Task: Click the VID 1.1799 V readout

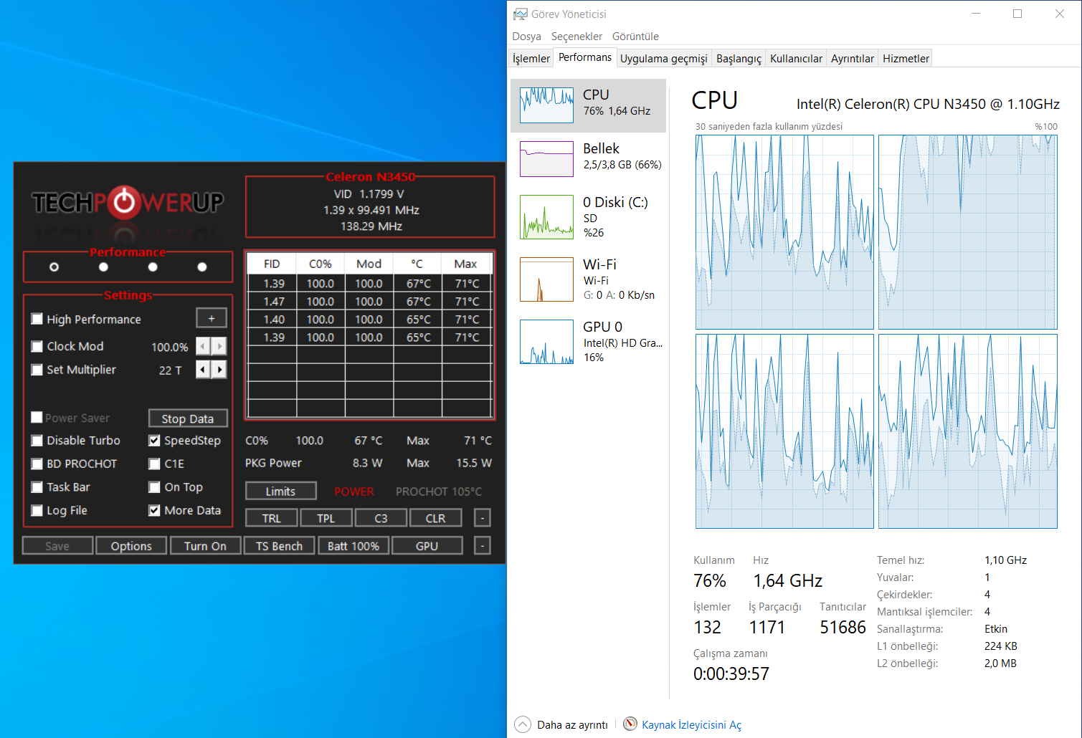Action: 369,193
